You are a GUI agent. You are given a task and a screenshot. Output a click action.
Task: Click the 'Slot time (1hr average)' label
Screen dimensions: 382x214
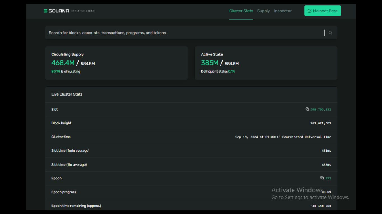(x=69, y=164)
